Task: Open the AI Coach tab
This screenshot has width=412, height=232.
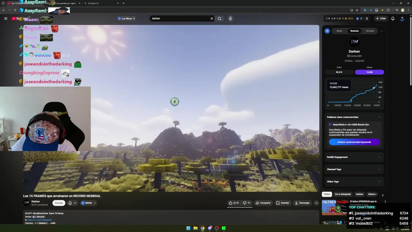Action: click(370, 31)
